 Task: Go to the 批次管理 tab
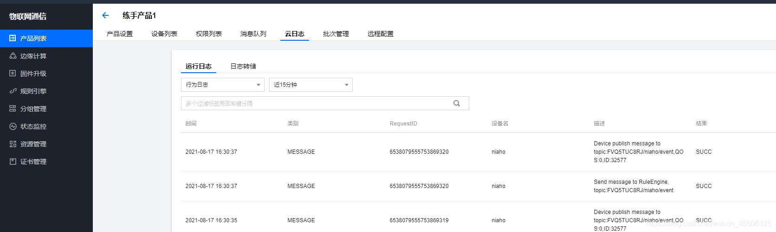336,34
